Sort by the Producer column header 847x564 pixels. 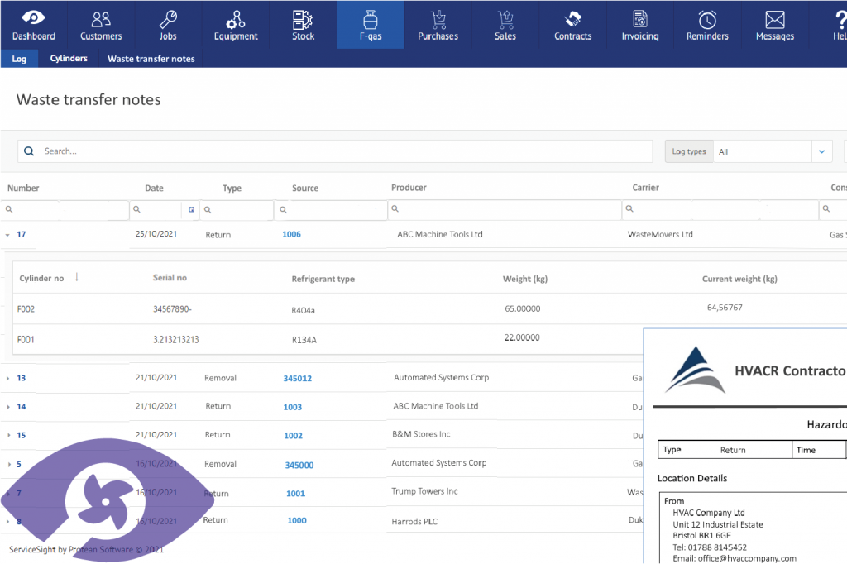click(x=409, y=188)
